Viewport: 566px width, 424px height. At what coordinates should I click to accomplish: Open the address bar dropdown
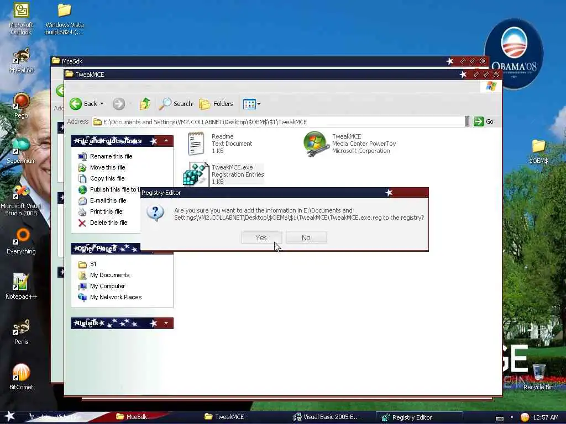click(x=467, y=121)
